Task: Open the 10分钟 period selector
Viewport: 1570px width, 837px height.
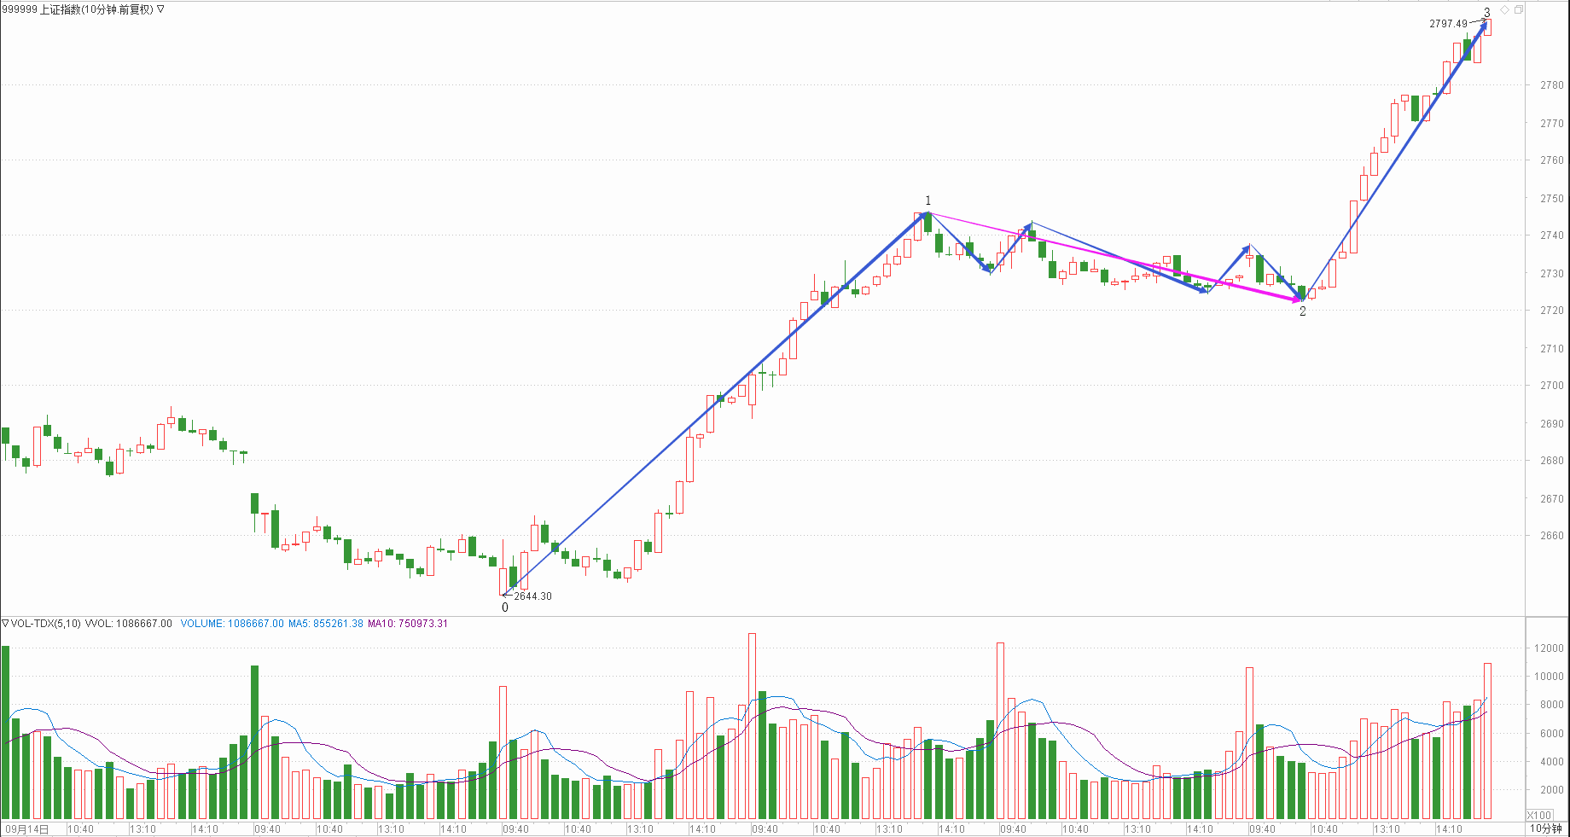Action: 1545,828
